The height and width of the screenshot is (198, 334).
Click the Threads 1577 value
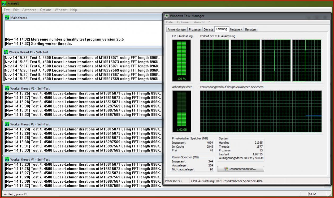pos(259,147)
